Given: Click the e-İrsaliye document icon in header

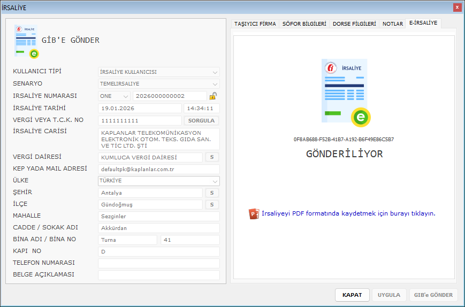Looking at the screenshot, I should pos(27,42).
